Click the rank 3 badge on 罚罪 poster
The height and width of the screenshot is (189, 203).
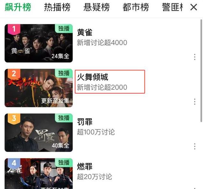pyautogui.click(x=14, y=119)
